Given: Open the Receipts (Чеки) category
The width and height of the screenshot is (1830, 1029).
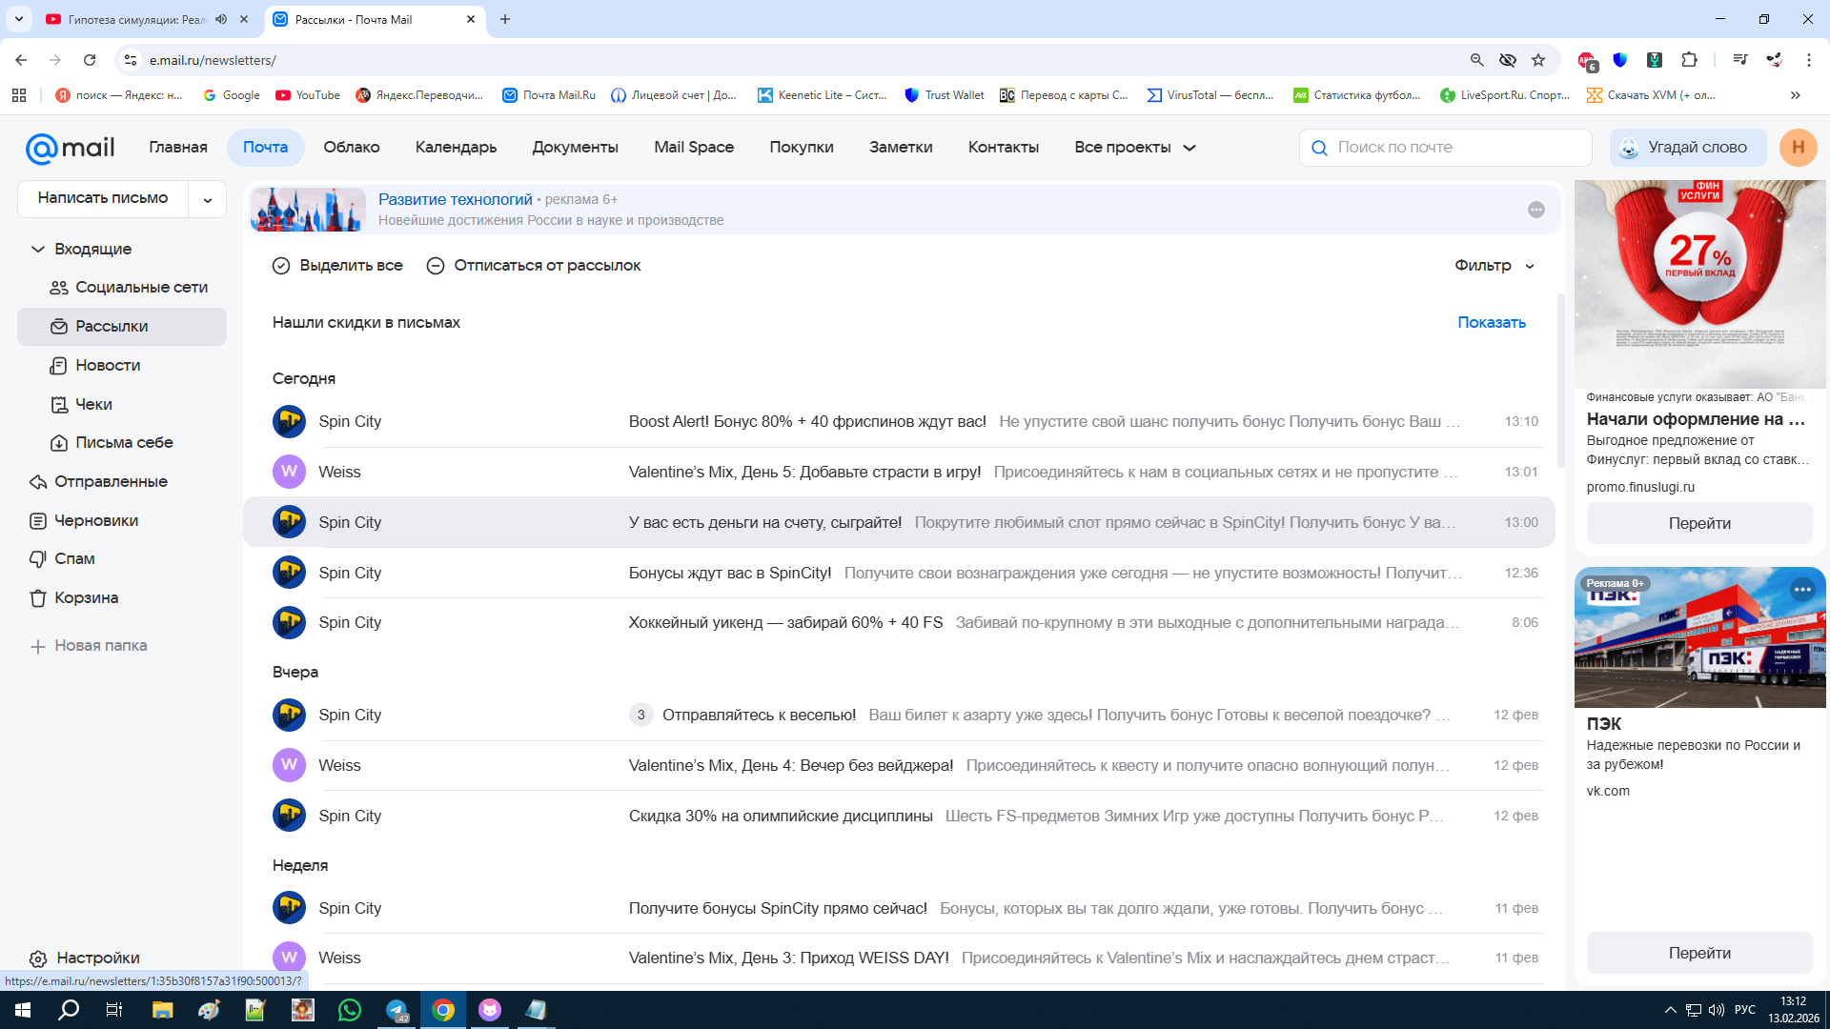Looking at the screenshot, I should coord(93,405).
